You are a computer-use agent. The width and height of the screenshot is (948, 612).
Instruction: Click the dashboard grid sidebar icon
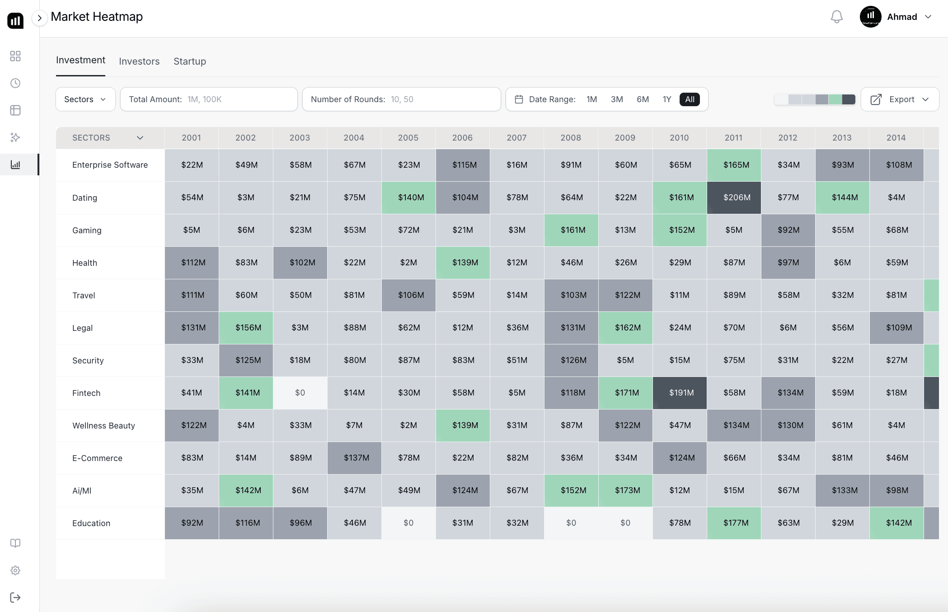point(15,56)
